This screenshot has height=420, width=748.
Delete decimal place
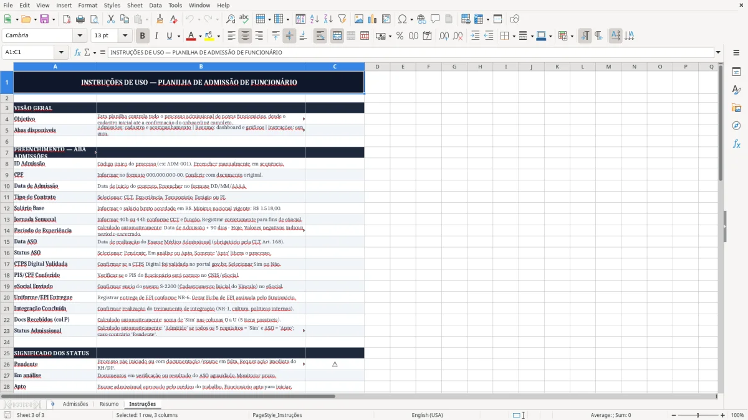tap(458, 36)
